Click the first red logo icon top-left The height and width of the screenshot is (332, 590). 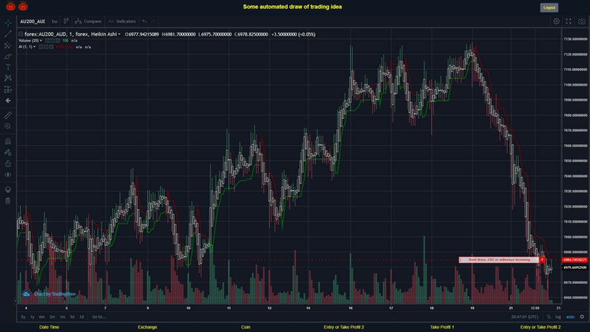pyautogui.click(x=10, y=6)
